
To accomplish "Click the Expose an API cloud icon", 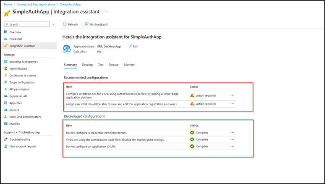I will point(5,96).
